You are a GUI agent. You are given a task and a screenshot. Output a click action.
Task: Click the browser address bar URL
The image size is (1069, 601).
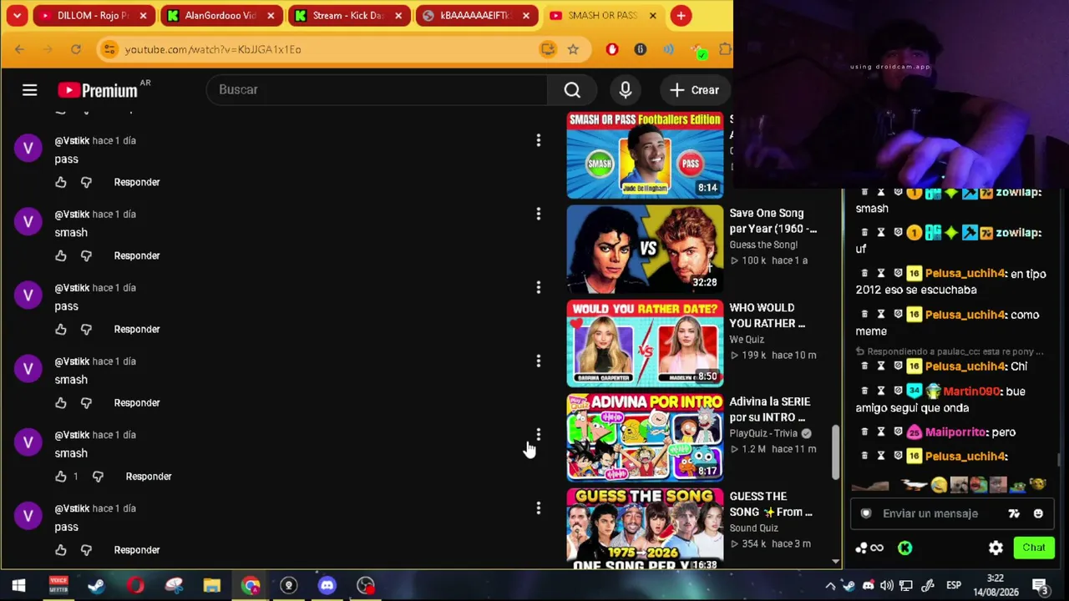tap(213, 49)
